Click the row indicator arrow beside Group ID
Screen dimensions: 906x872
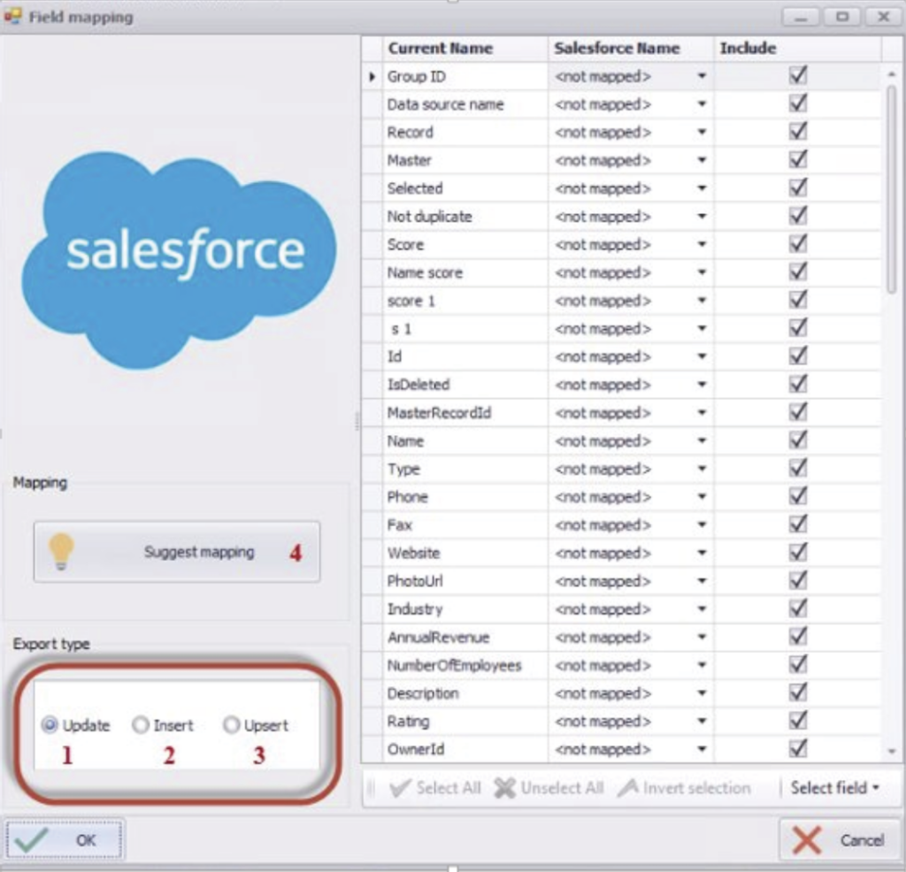pyautogui.click(x=372, y=76)
